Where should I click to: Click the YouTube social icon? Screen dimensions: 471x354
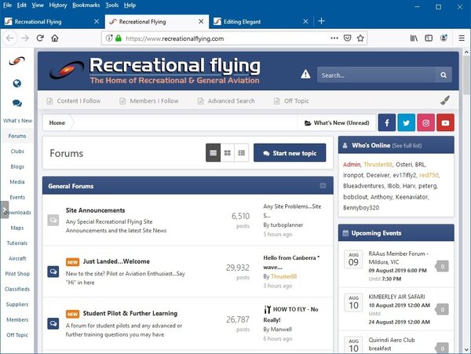point(446,123)
